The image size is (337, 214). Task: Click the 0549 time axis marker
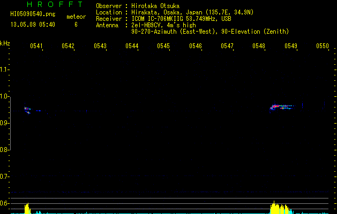tap(291, 46)
